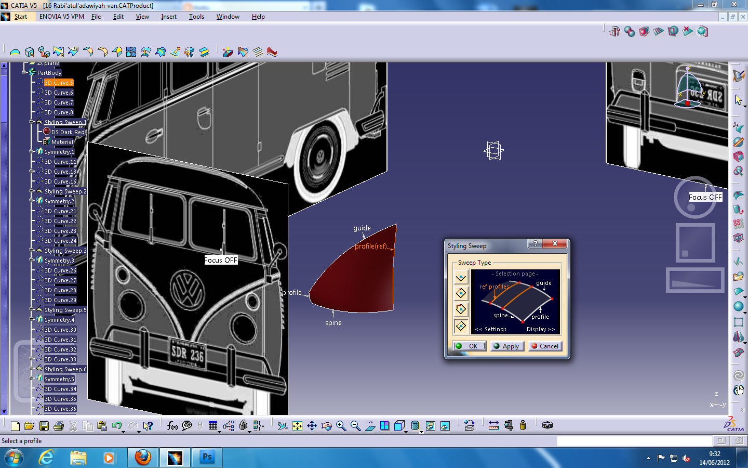The width and height of the screenshot is (748, 468).
Task: Open the Formula f(x) tool
Action: [171, 425]
